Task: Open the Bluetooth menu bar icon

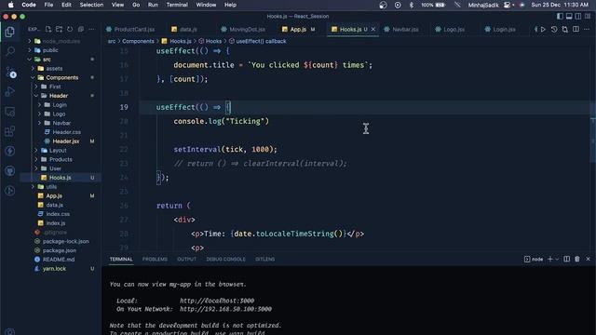Action: 411,5
